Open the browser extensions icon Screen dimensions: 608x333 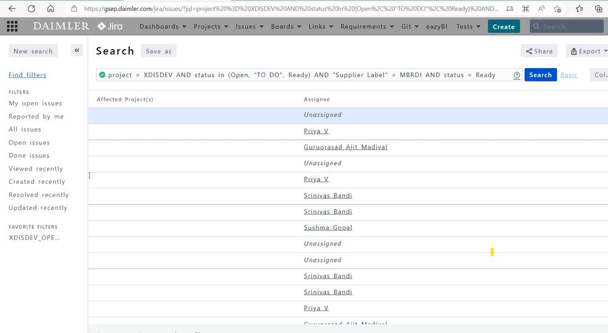pos(526,9)
